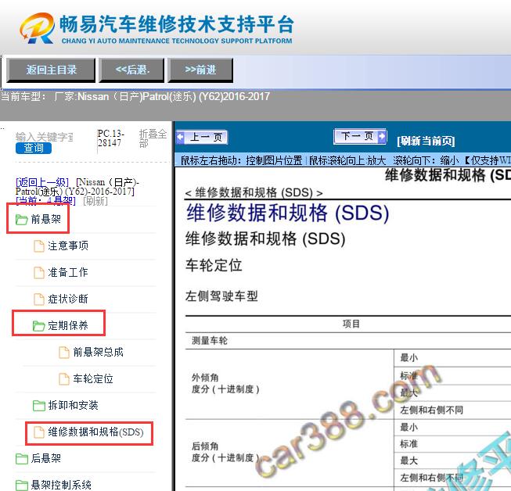
Task: Go back with the <<后退 button
Action: (132, 70)
